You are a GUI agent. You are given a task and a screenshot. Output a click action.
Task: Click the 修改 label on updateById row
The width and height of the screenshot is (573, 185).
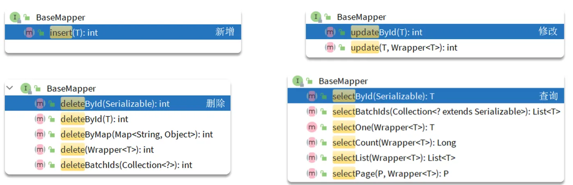coord(548,32)
